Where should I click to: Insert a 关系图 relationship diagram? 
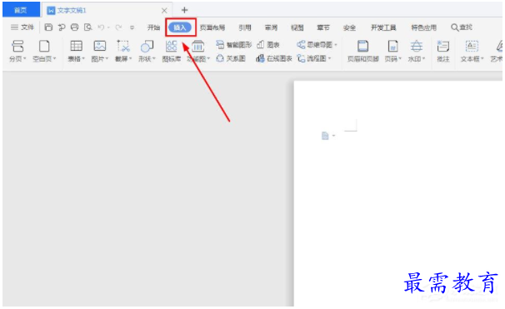click(x=231, y=58)
